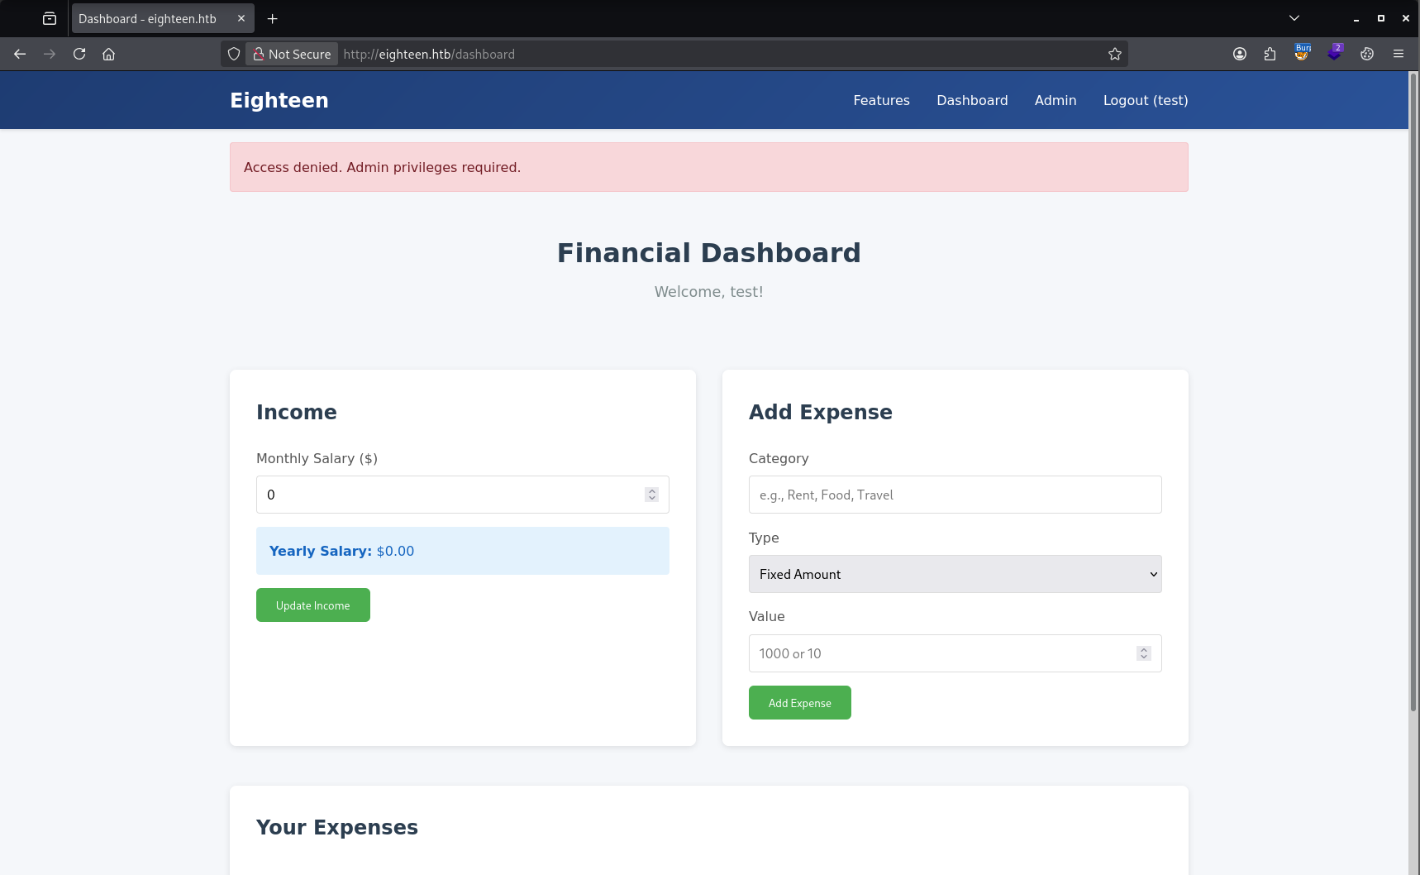Open the purple extension with badge 2
Image resolution: width=1420 pixels, height=875 pixels.
click(1335, 53)
